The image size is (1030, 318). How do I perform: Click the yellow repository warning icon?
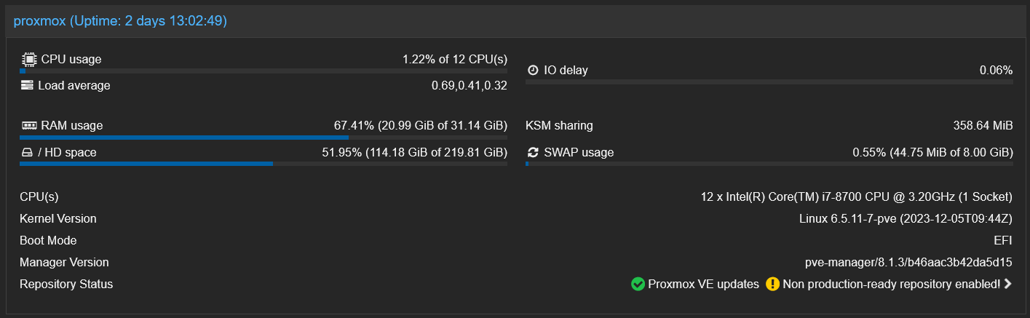coord(772,284)
